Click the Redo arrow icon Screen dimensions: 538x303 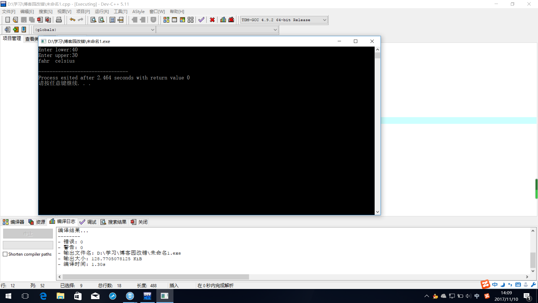coord(81,20)
